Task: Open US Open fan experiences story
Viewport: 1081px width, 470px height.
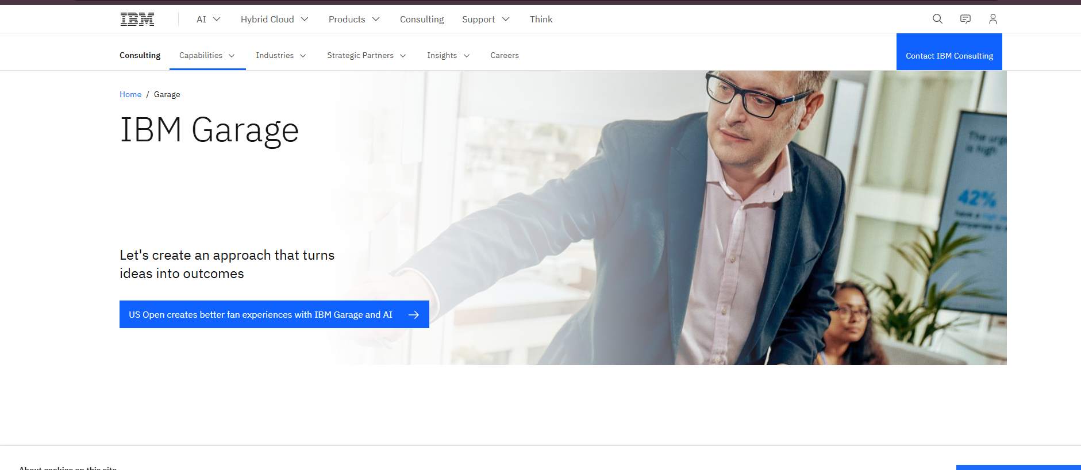Action: (274, 314)
